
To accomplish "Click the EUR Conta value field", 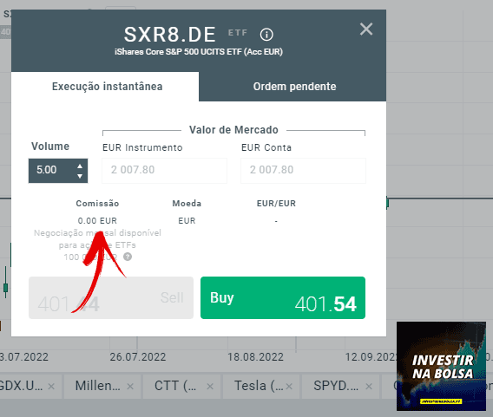I will (x=303, y=171).
